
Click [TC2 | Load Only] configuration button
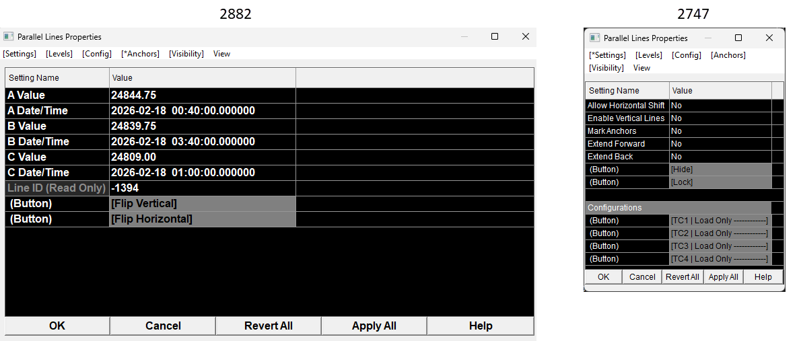[720, 233]
